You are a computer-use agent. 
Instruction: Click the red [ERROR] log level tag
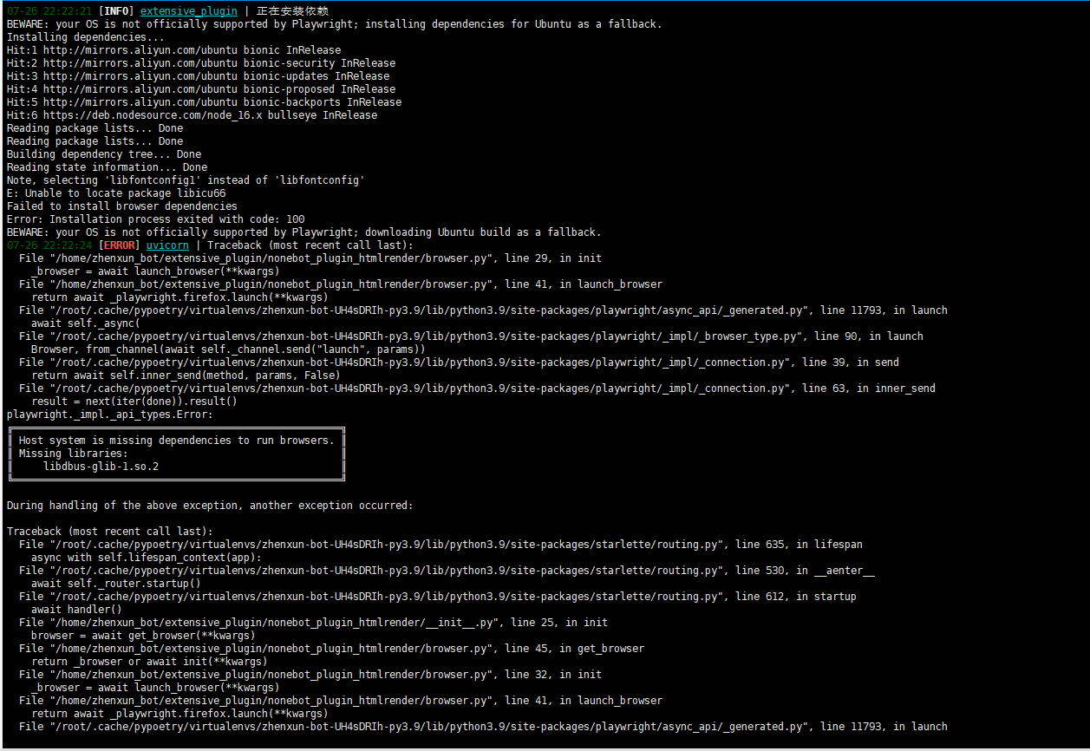119,245
